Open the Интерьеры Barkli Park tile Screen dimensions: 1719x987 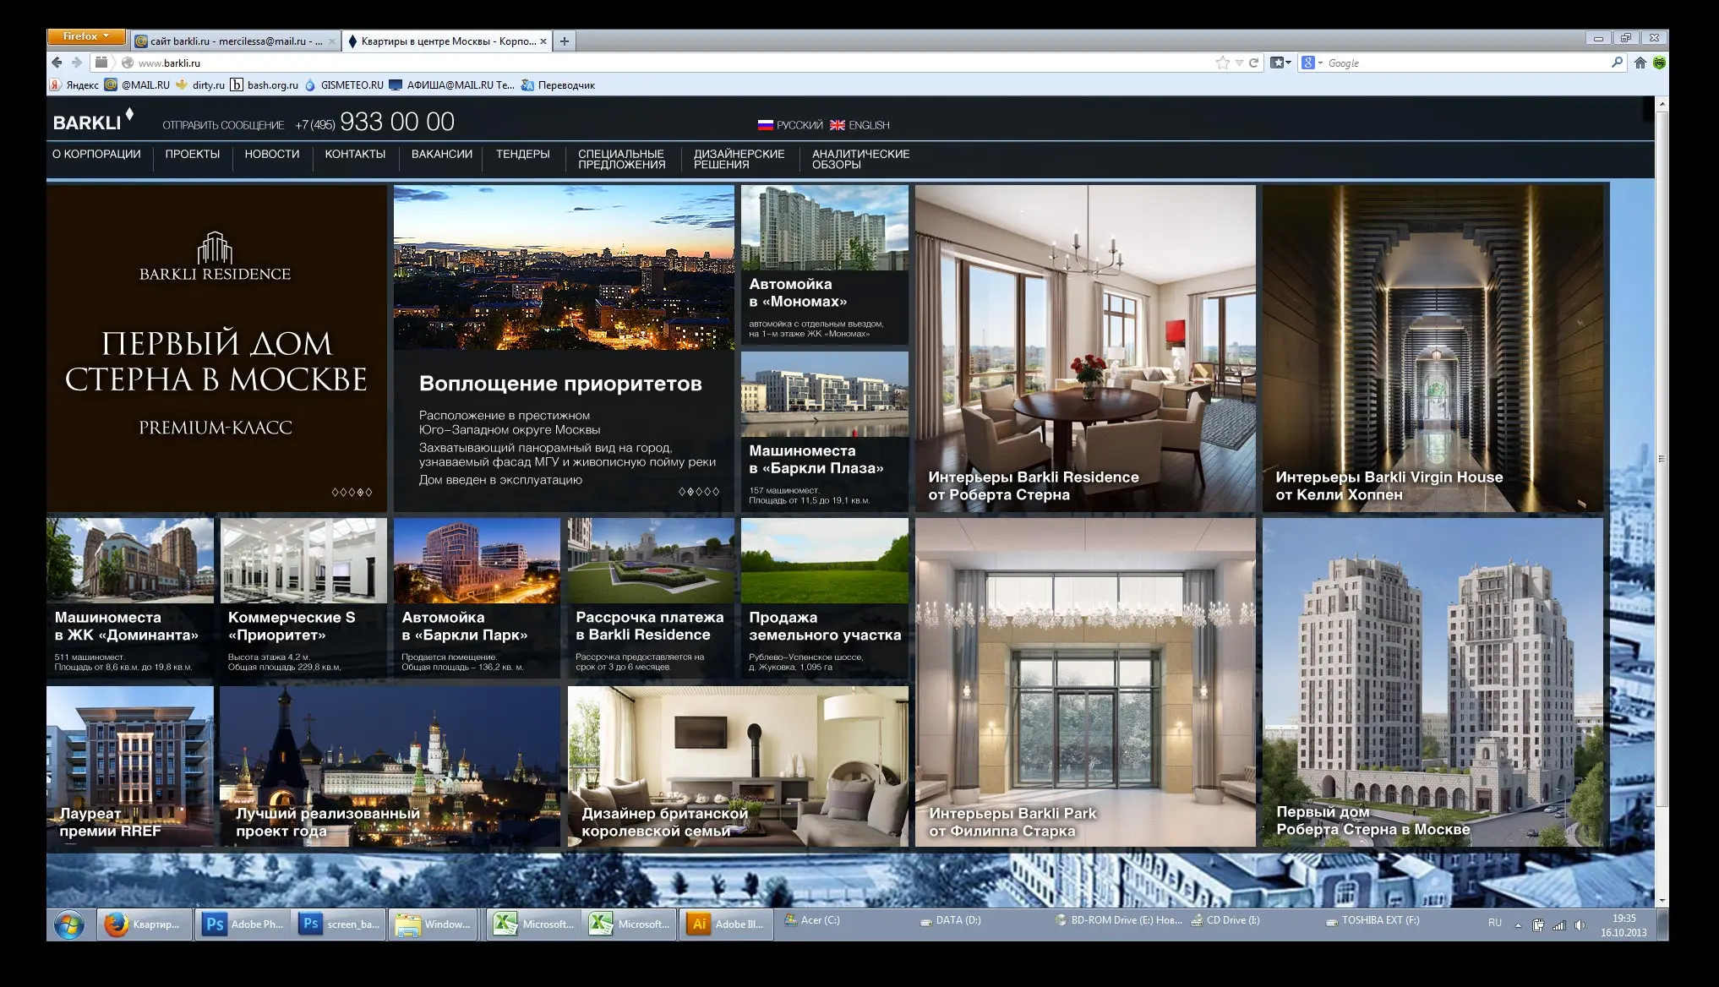tap(1085, 682)
